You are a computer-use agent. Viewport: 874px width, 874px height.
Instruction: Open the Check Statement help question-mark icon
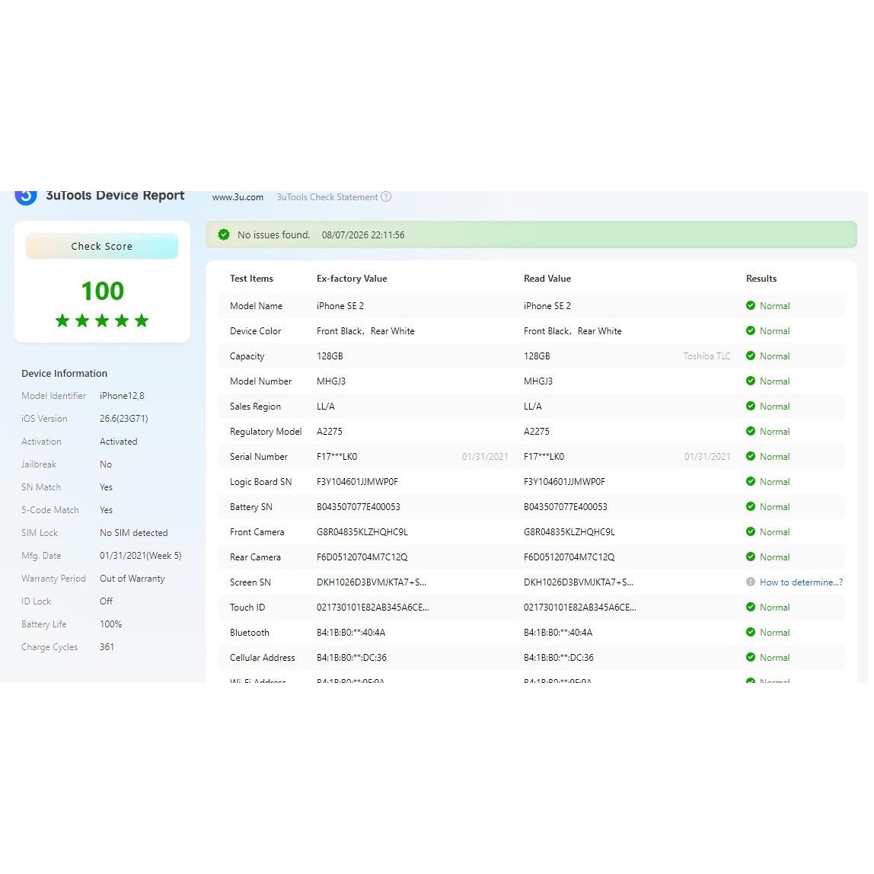(x=386, y=196)
